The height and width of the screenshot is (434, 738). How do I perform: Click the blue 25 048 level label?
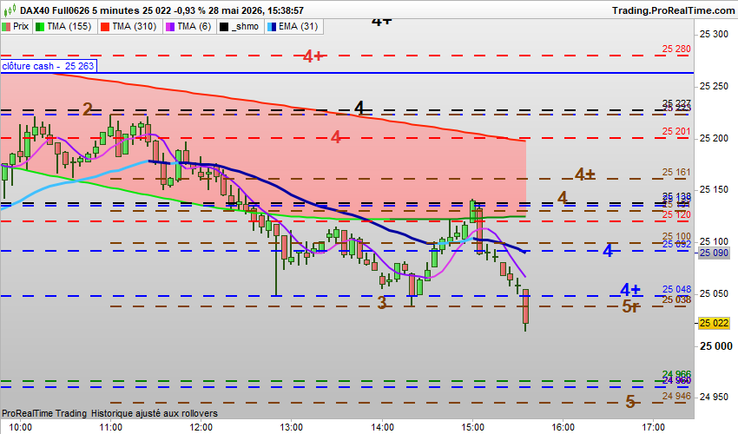click(676, 289)
